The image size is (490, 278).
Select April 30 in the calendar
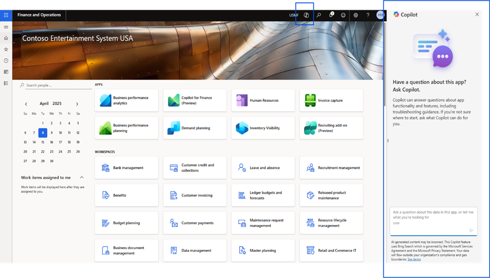pos(52,161)
